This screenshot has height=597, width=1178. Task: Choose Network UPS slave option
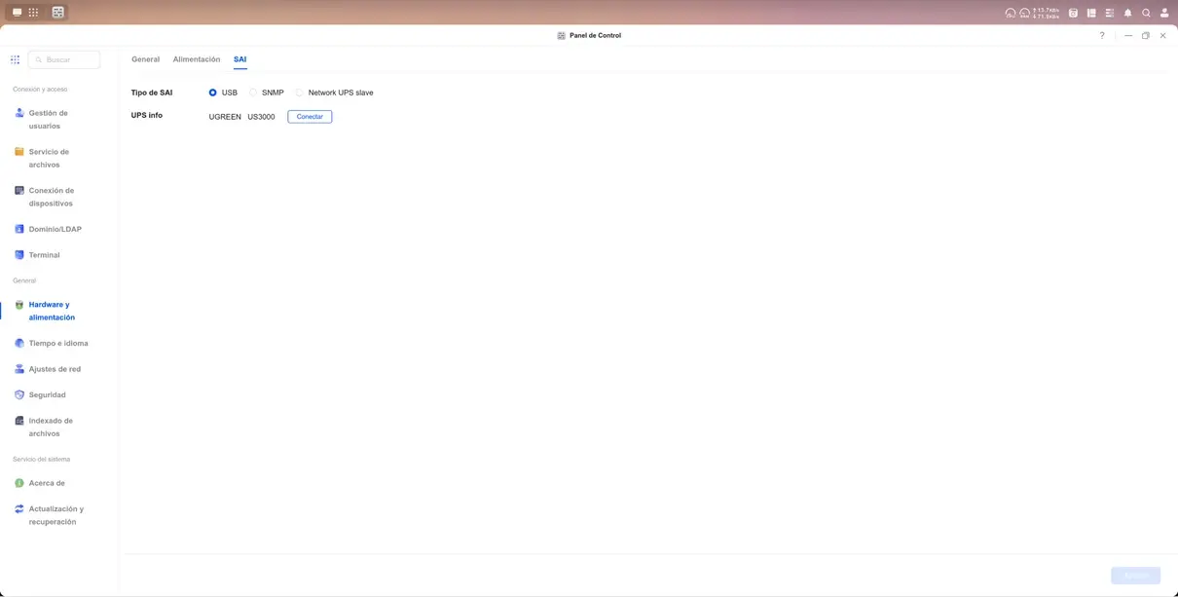click(x=300, y=93)
